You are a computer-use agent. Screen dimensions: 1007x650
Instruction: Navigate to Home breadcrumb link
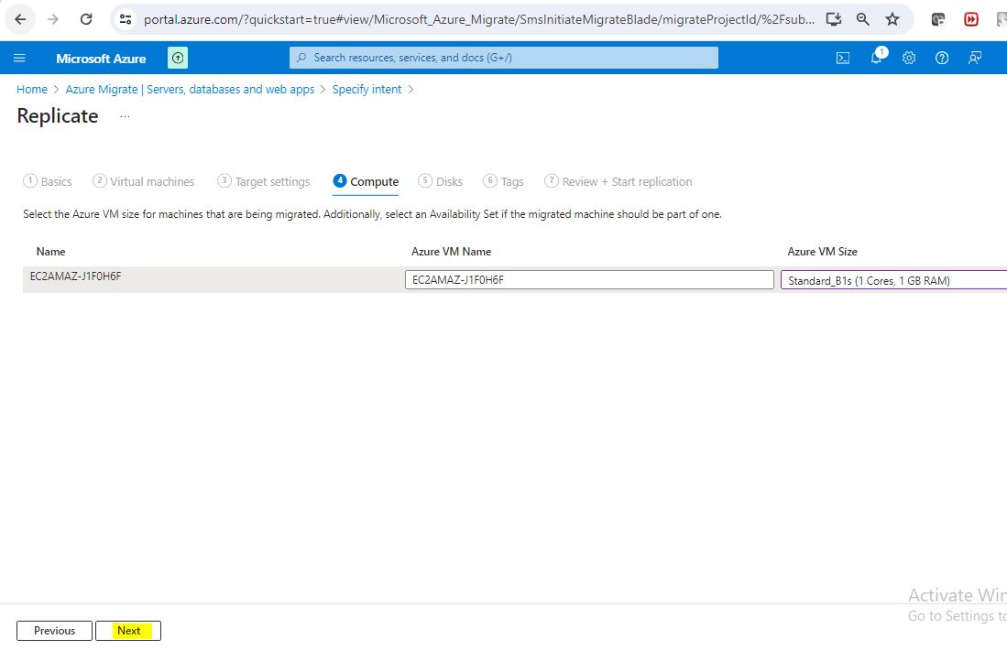pyautogui.click(x=32, y=90)
